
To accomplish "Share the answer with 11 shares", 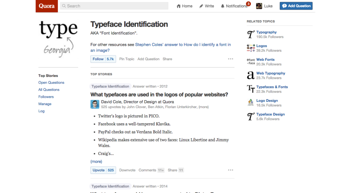I will coord(176,170).
